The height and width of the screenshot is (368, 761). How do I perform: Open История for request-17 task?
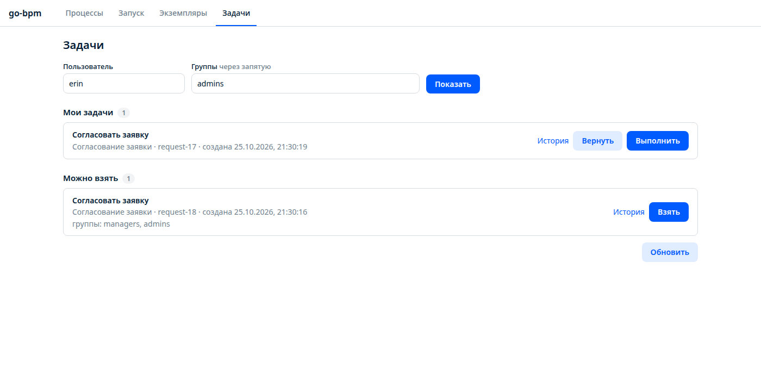553,141
